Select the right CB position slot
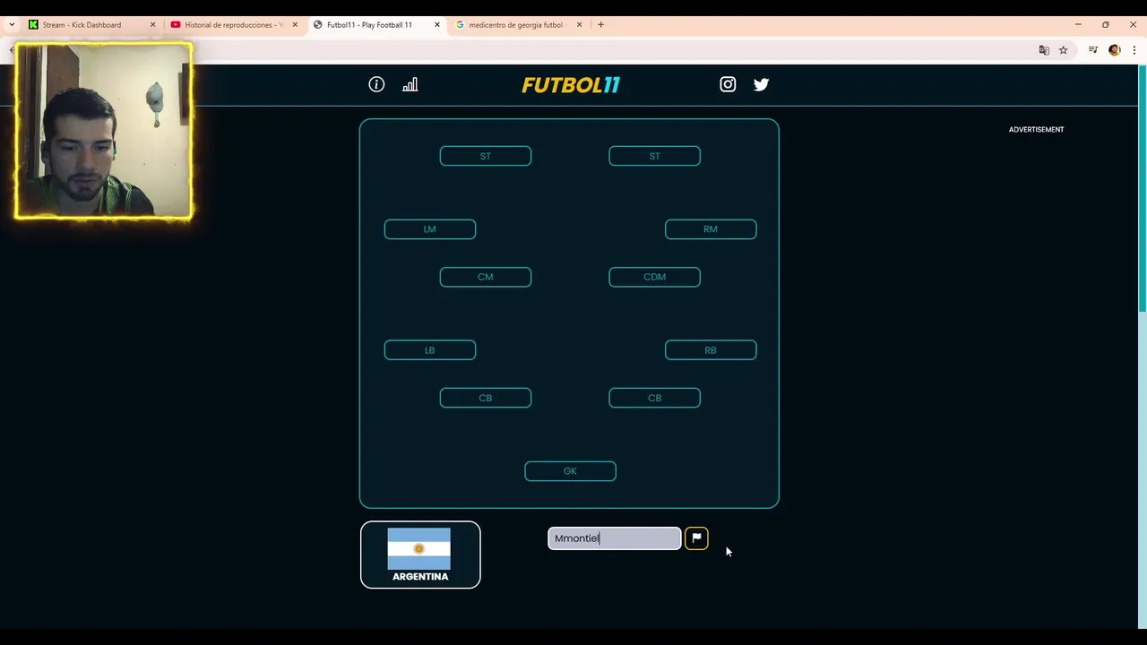This screenshot has width=1147, height=645. (x=654, y=398)
